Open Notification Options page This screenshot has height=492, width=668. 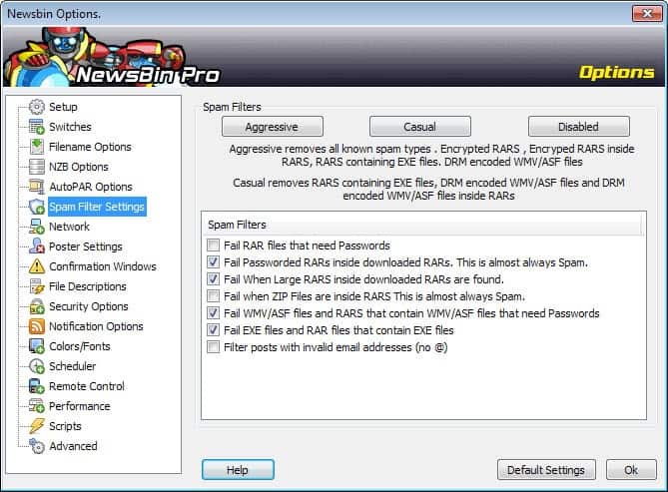(x=96, y=326)
